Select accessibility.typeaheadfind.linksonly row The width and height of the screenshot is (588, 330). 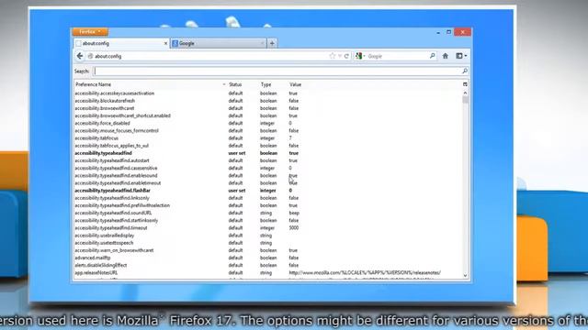pos(267,198)
